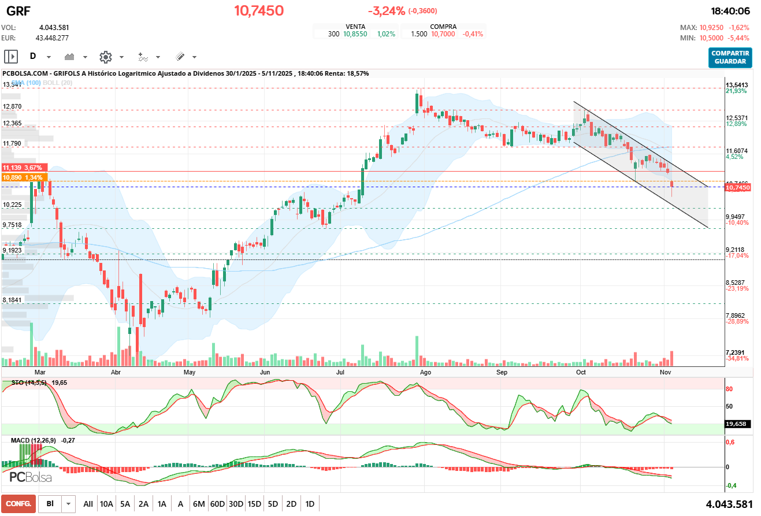
Task: Click the COMPRA price 10,7000
Action: pos(443,34)
